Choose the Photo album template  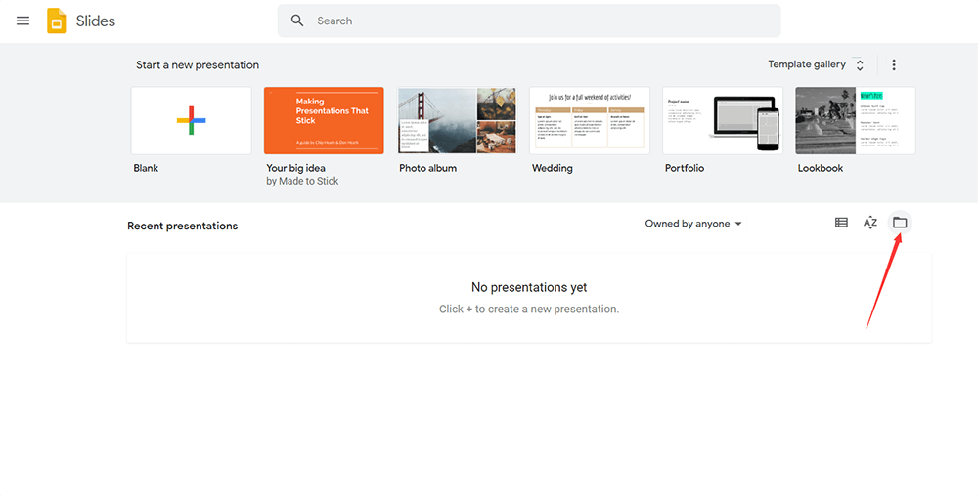pos(457,120)
